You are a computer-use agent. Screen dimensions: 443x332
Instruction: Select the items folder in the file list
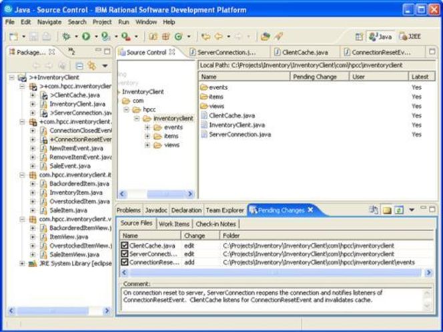pos(212,97)
